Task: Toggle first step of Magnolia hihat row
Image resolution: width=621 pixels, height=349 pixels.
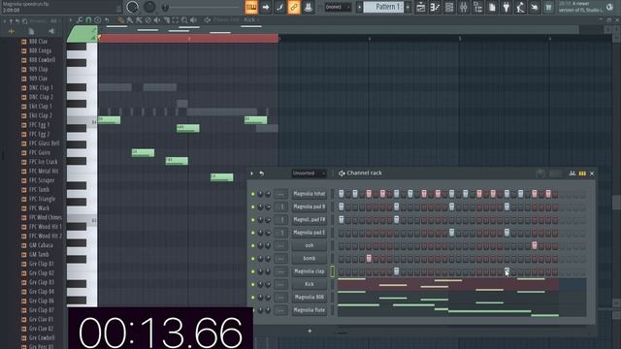Action: tap(341, 194)
